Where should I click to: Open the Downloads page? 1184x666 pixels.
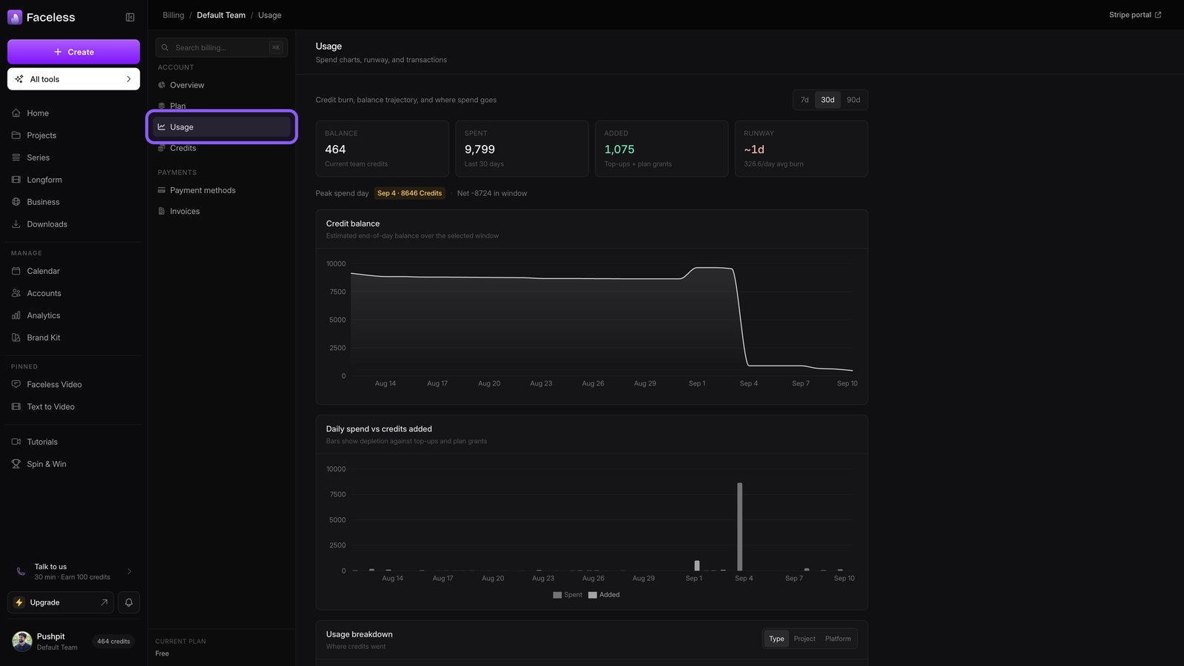(73, 224)
